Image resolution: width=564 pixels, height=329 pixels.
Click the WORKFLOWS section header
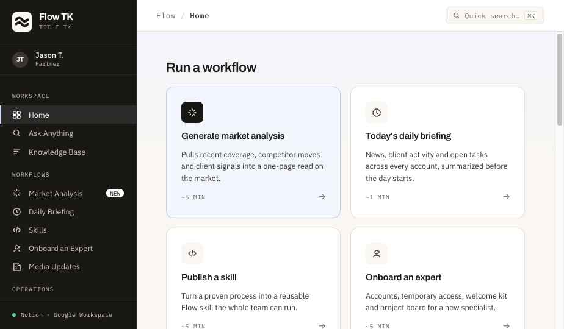click(x=31, y=175)
